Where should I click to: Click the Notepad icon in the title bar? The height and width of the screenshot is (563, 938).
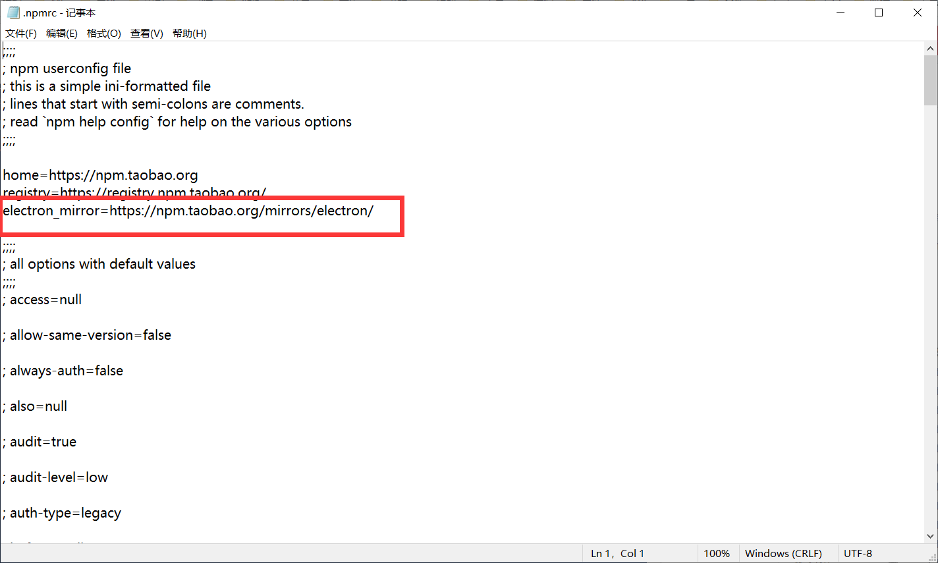tap(13, 13)
